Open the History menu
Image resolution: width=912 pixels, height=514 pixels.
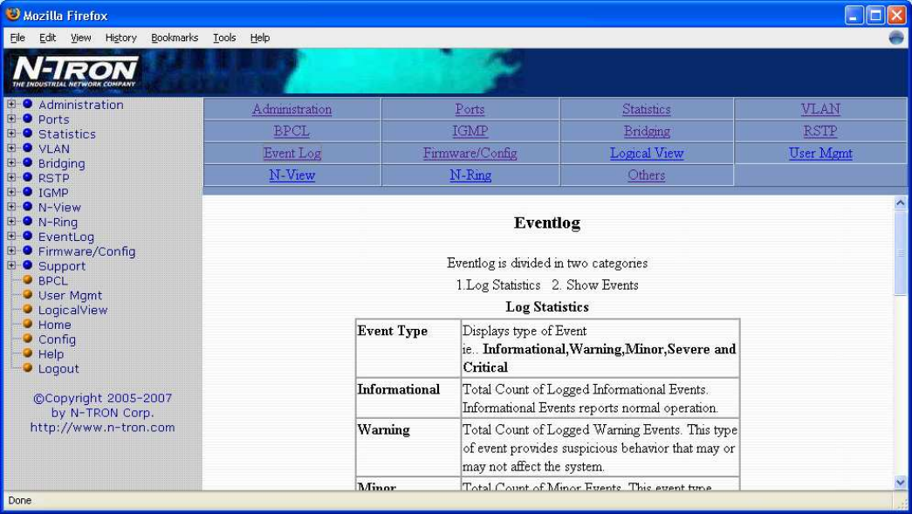(x=121, y=38)
